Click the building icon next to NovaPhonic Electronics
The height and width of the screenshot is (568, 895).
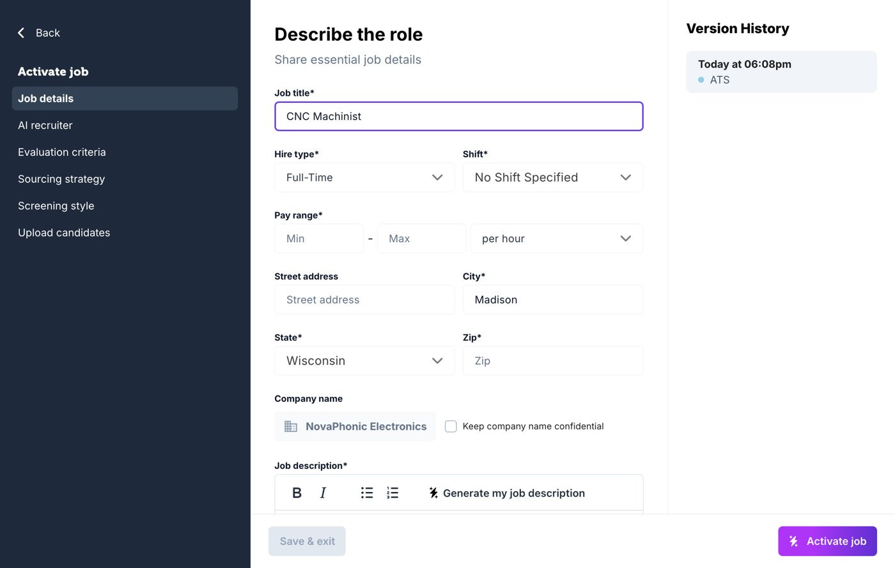click(291, 426)
